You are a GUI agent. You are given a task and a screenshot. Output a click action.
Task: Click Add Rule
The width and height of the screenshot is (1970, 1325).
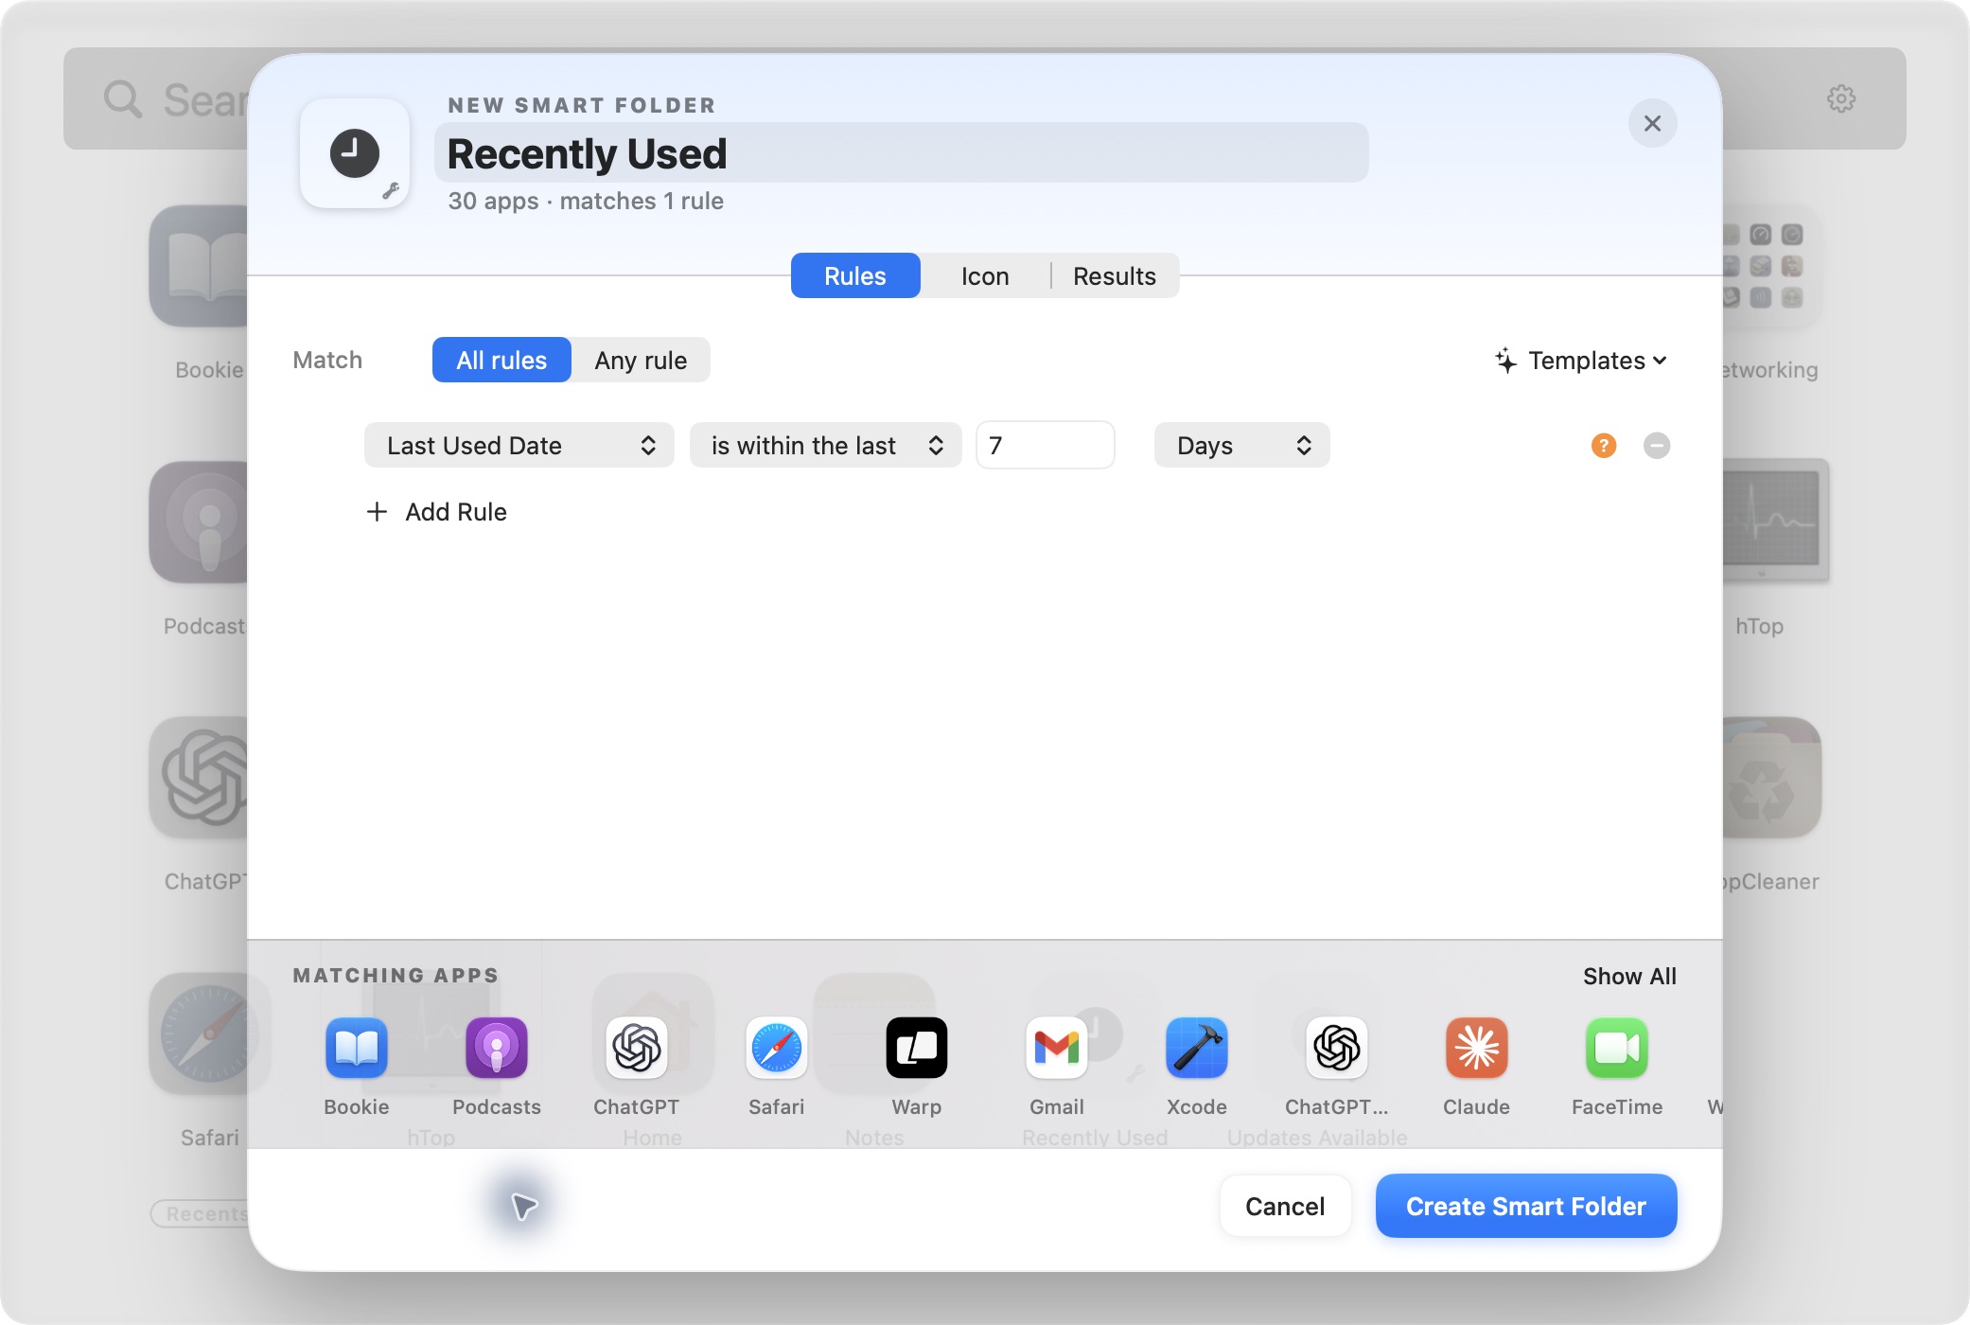437,512
